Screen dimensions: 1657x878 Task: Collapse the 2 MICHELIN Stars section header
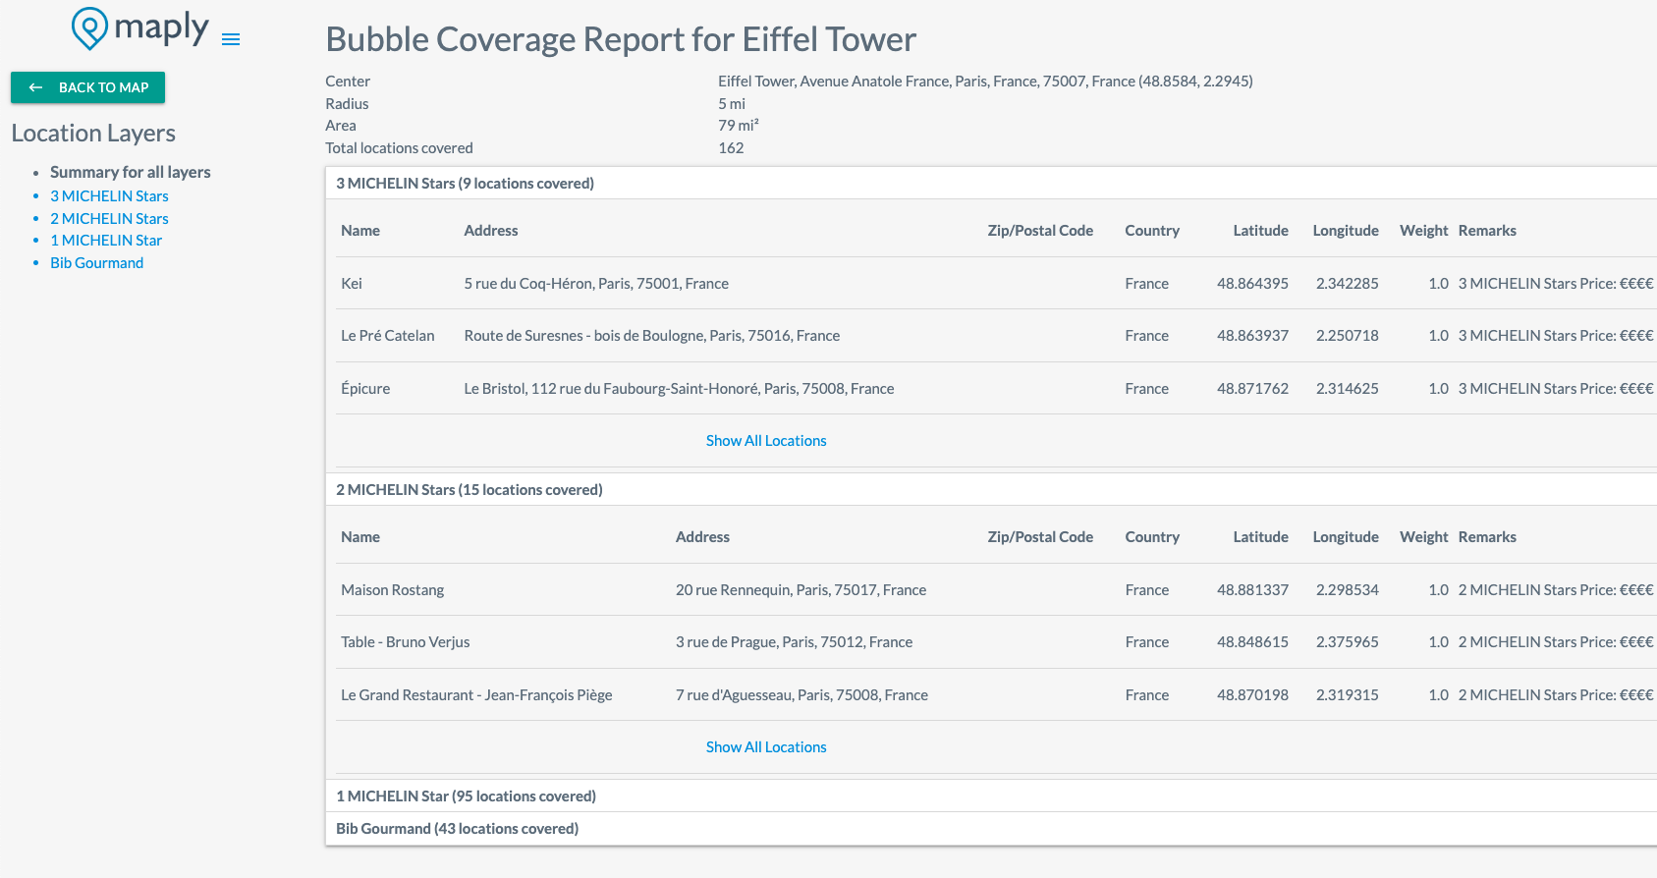point(469,490)
